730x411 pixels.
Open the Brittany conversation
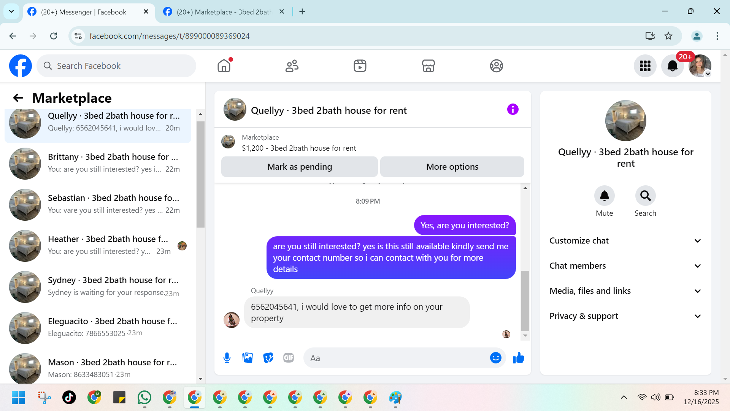pos(98,164)
